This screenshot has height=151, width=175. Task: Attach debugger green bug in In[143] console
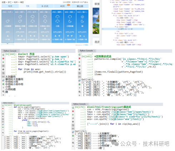79,84
